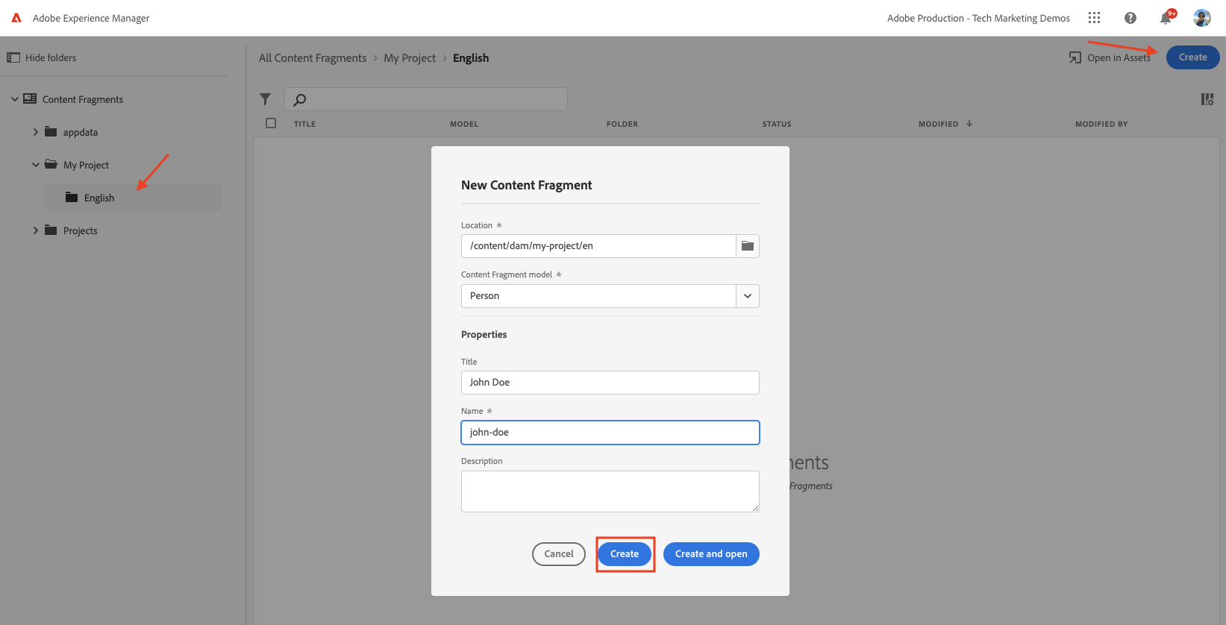
Task: Expand the appdata folder
Action: (x=35, y=132)
